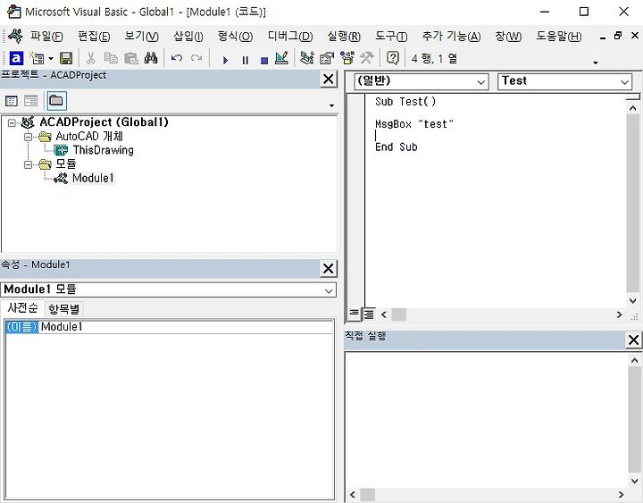Open the 추가 기능(A) menu
The height and width of the screenshot is (503, 643).
coord(452,37)
